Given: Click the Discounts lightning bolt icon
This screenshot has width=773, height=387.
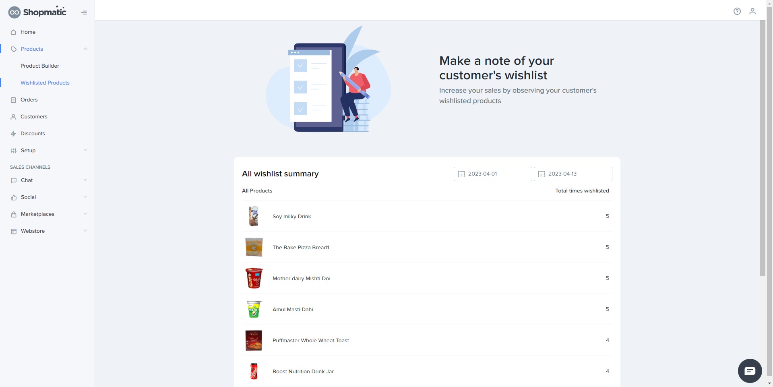Looking at the screenshot, I should (13, 134).
